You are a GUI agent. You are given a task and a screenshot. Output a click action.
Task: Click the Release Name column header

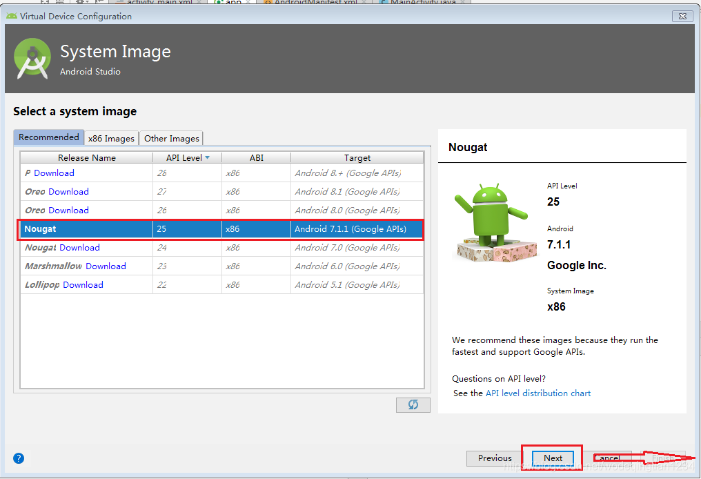87,157
